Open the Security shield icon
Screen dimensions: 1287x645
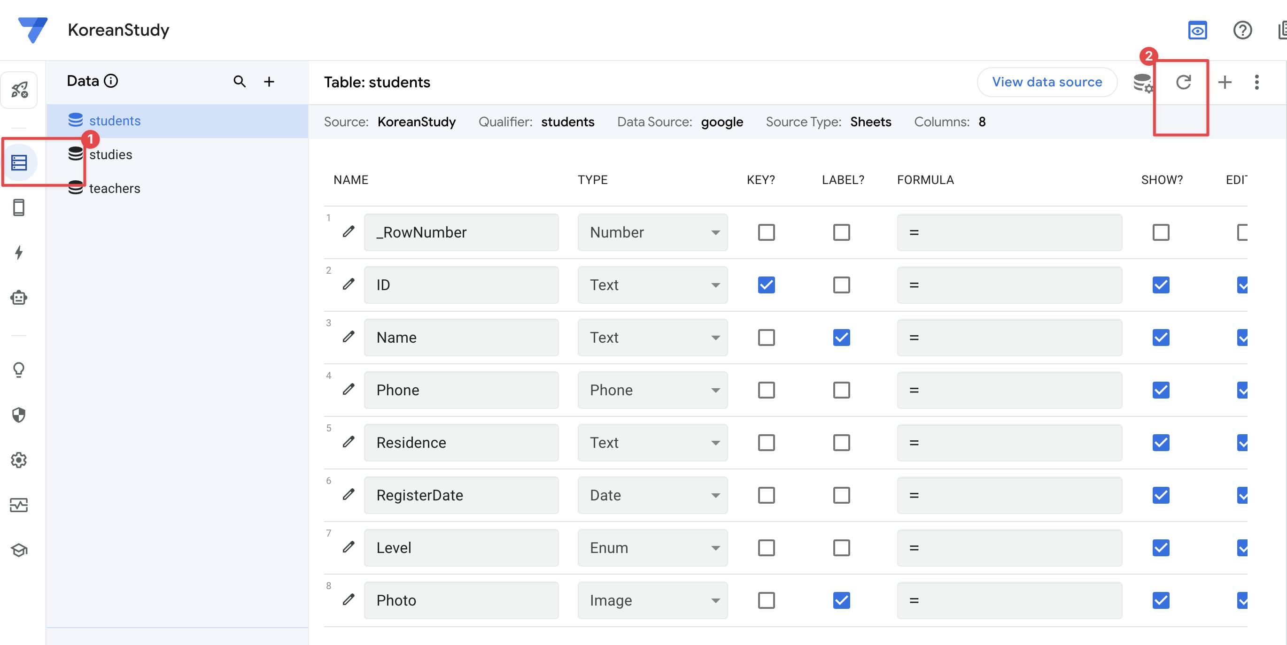tap(19, 415)
